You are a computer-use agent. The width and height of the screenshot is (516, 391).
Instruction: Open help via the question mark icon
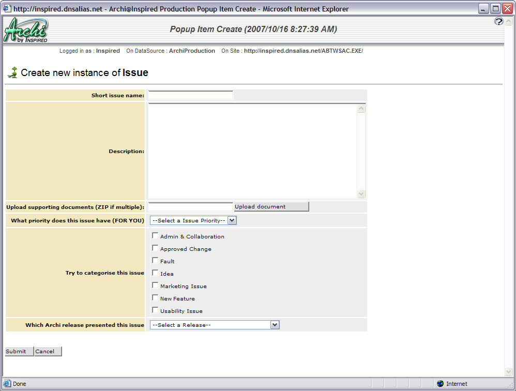(498, 21)
